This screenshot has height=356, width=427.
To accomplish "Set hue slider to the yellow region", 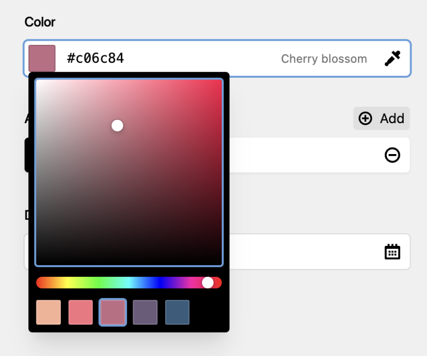I will pos(67,283).
